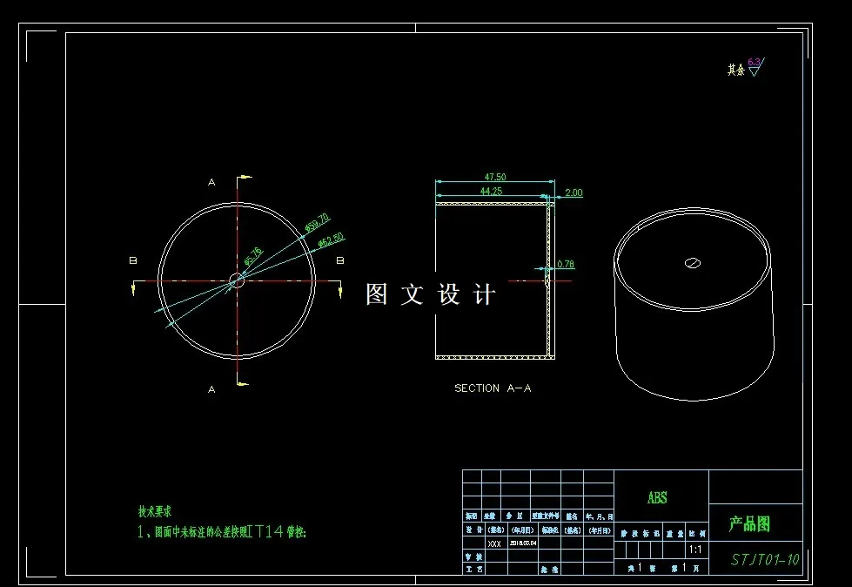Click the 2.00 wall thickness dimension
The width and height of the screenshot is (852, 587).
(x=574, y=192)
